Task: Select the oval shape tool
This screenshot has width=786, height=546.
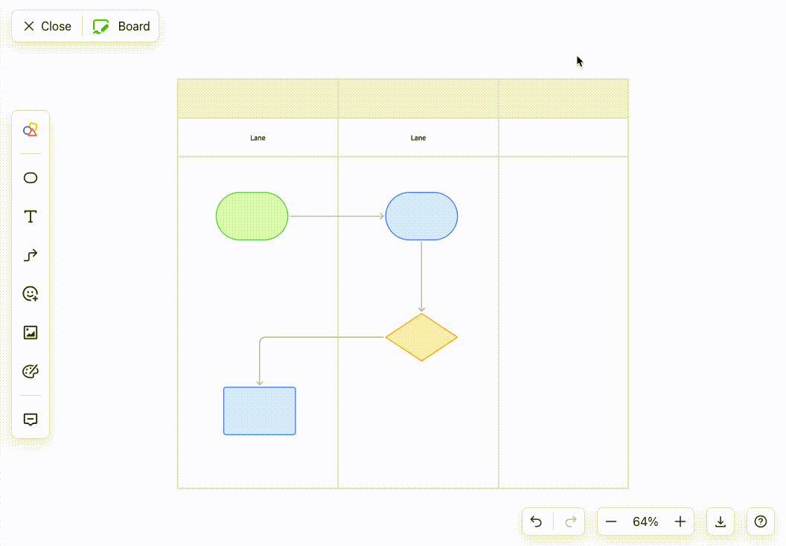Action: click(30, 178)
